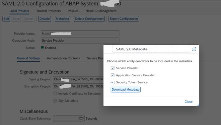Expand the SAML 2.0 Metadata dialog
This screenshot has width=221, height=125.
[194, 49]
